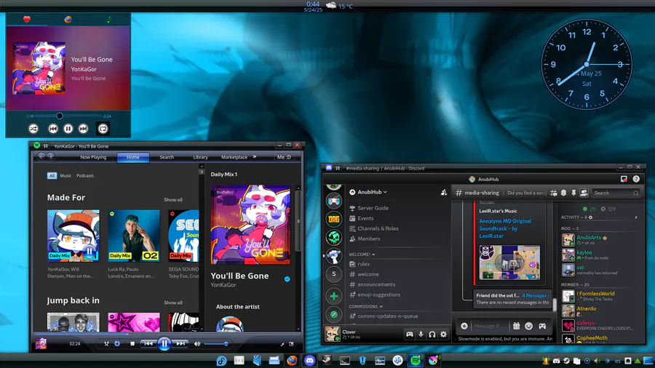
Task: Open fullscreen view in Spotify player
Action: pos(291,344)
